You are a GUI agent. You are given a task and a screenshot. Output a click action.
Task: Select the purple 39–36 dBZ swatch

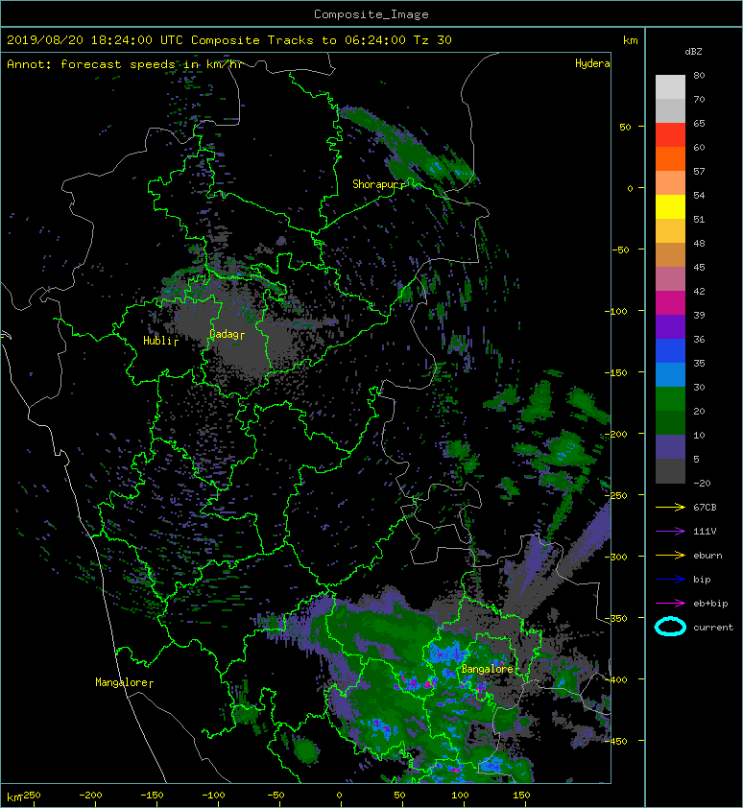670,327
